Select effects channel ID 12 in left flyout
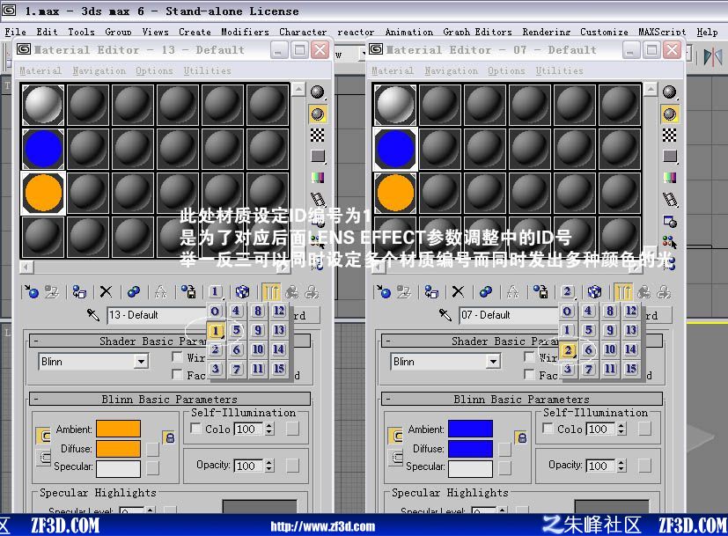The width and height of the screenshot is (728, 536). (278, 311)
